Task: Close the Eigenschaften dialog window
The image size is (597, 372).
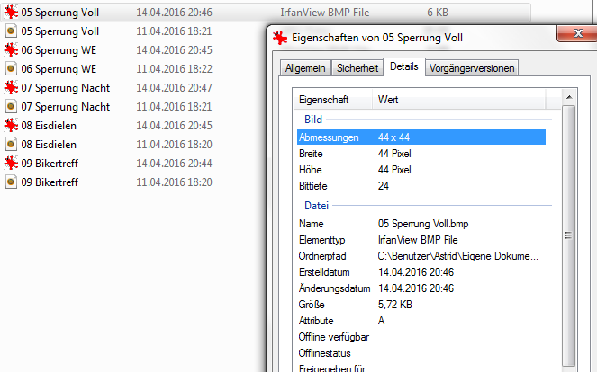Action: [576, 34]
